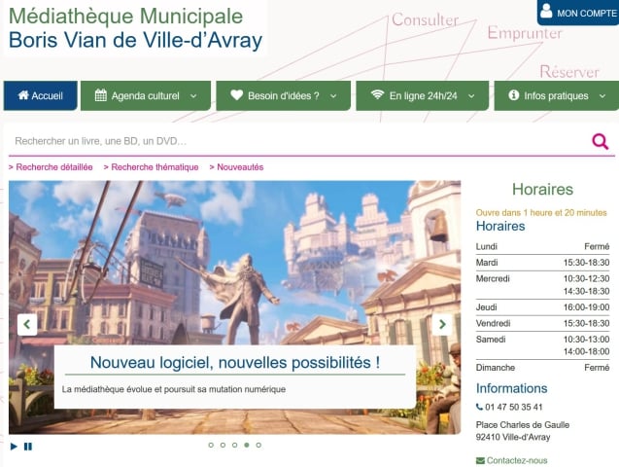Go to next slide with right arrow
619x467 pixels.
pos(442,324)
